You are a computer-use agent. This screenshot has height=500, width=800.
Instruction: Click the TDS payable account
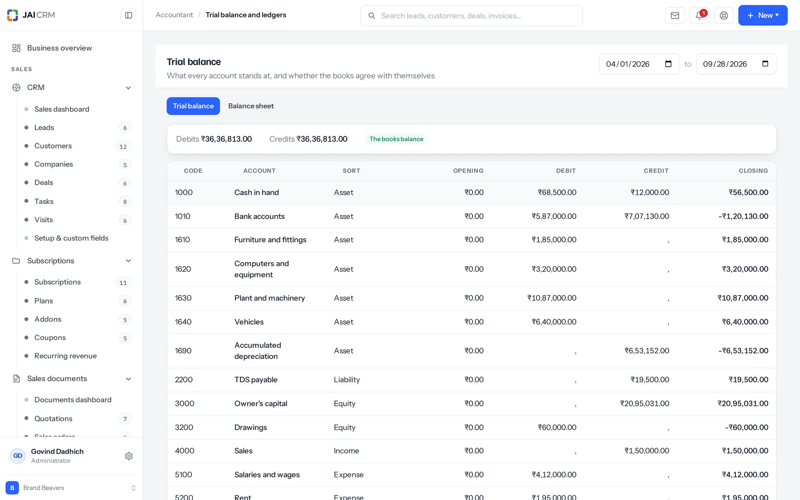click(255, 380)
